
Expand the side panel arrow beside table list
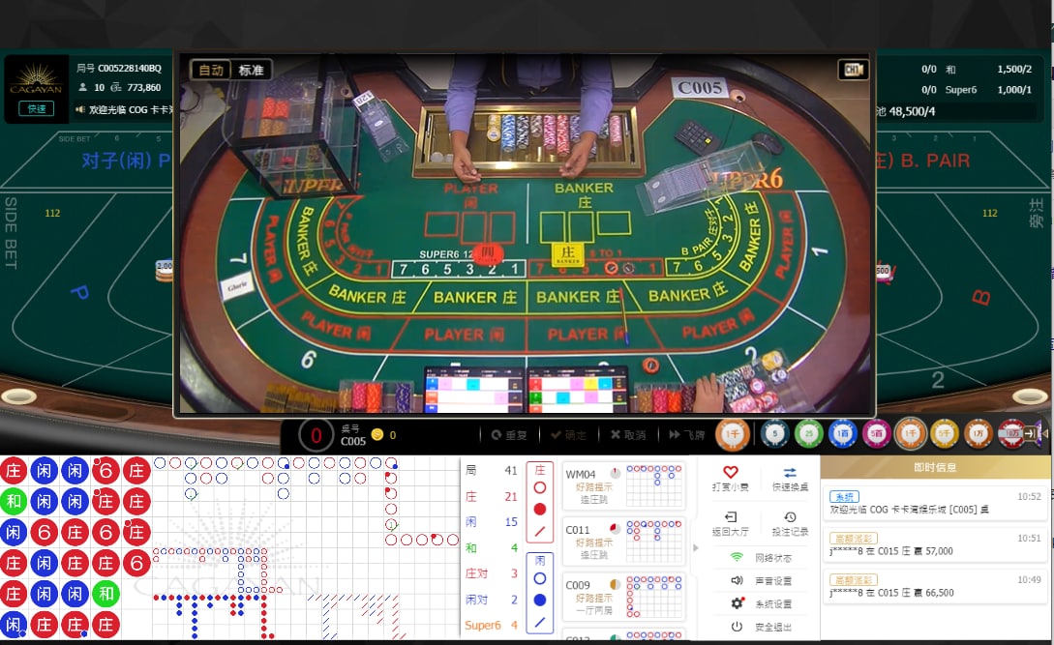(695, 548)
